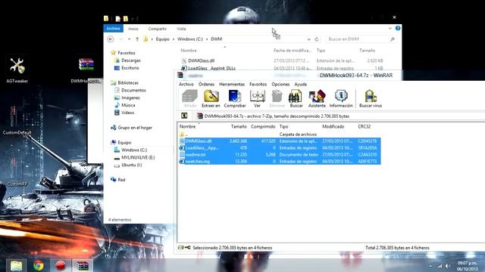Click the Comprobar toolbar icon
Image resolution: width=485 pixels, height=272 pixels.
[x=235, y=98]
